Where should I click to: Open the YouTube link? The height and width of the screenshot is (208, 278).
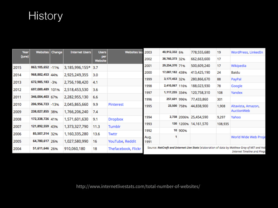click(x=116, y=141)
